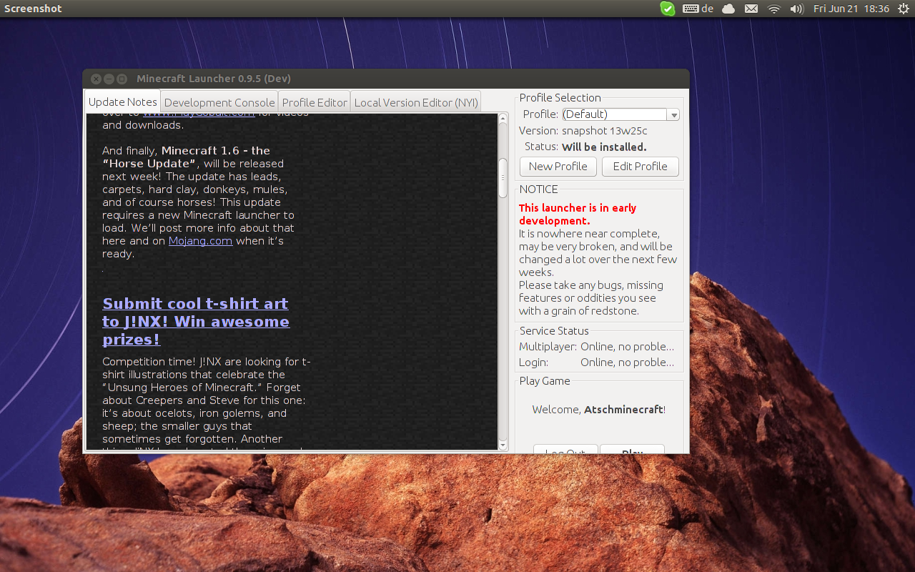Screen dimensions: 915x572
Task: Close the Minecraft Launcher window
Action: [96, 79]
